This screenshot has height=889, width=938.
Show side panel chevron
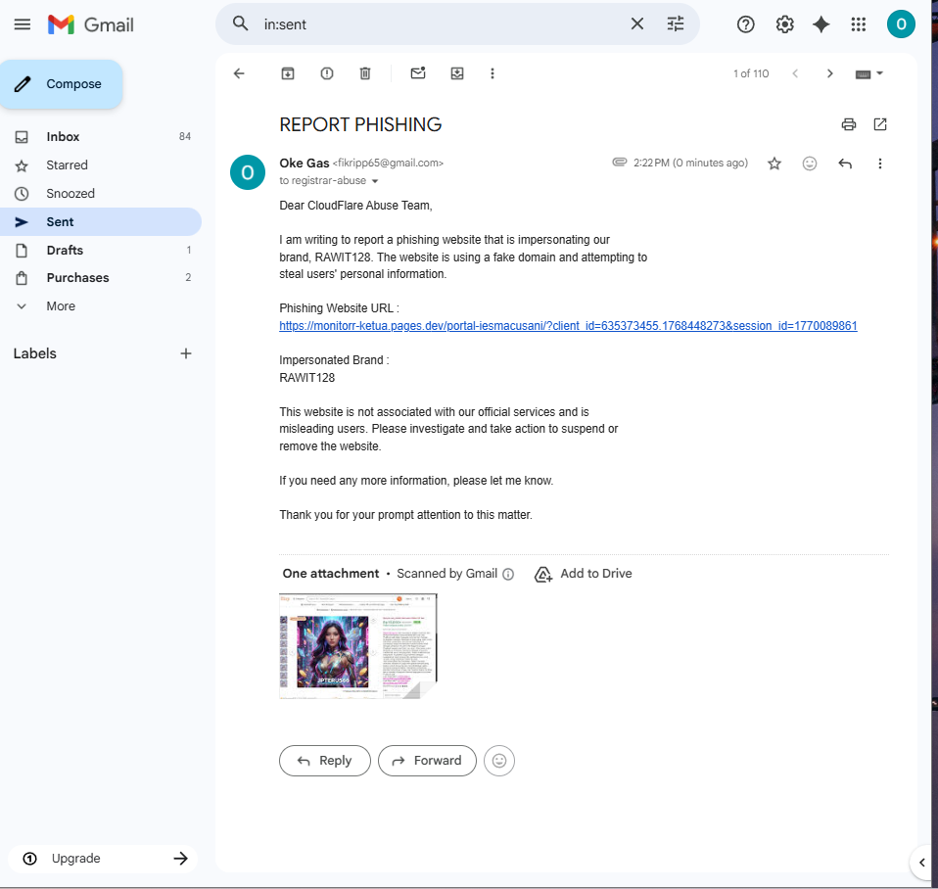(922, 863)
